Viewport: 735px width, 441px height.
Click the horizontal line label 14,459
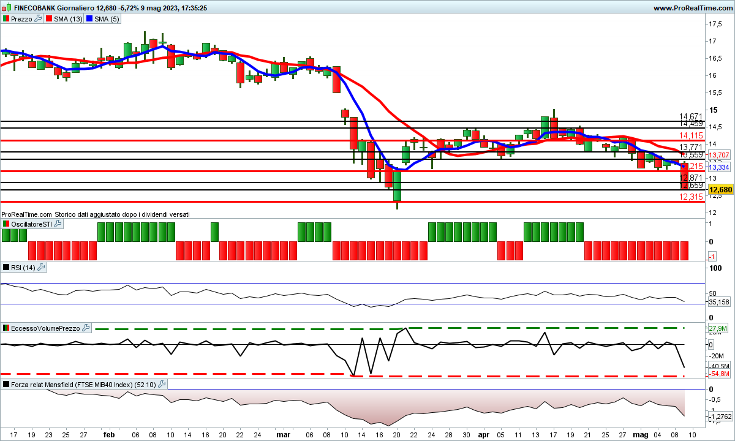[691, 123]
